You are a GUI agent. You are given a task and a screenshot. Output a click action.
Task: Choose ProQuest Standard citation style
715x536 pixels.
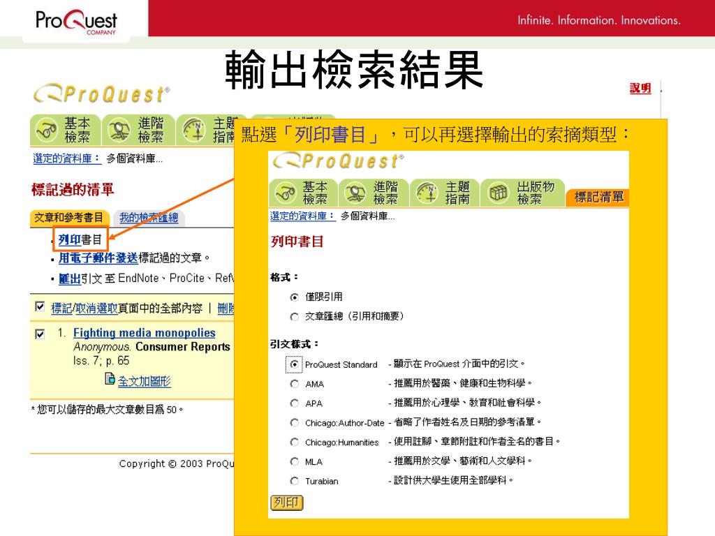tap(295, 364)
